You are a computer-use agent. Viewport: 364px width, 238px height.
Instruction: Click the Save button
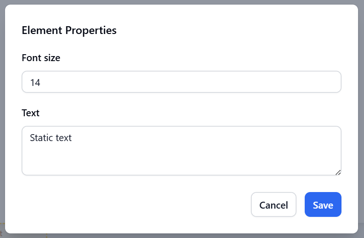point(323,204)
